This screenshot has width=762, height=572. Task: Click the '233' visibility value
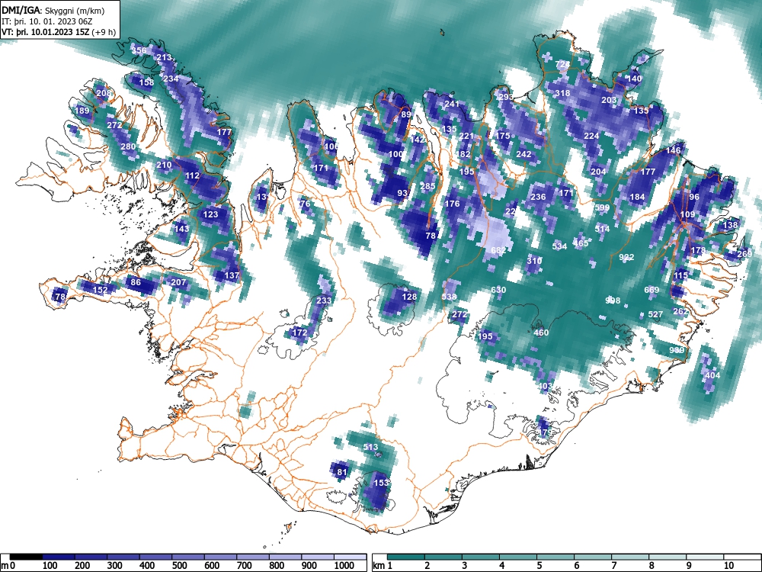click(324, 300)
